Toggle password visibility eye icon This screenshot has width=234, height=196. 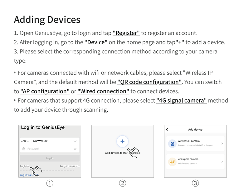[x=75, y=149]
